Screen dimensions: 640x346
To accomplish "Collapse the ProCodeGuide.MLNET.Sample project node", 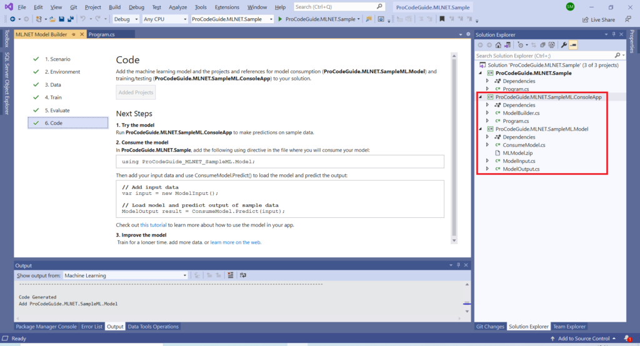I will (481, 73).
